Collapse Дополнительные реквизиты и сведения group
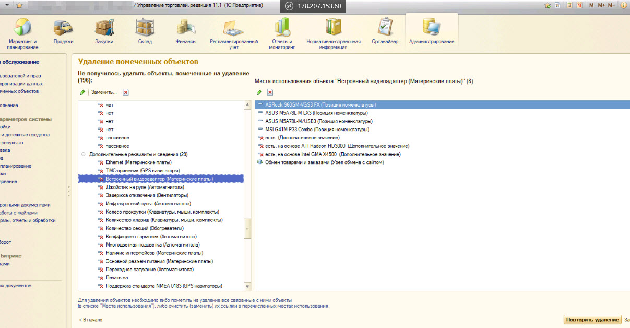 point(82,155)
